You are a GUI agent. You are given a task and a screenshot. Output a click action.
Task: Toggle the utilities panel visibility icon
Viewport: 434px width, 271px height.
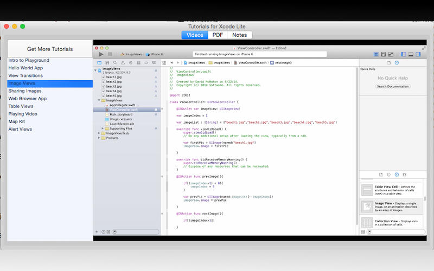(x=418, y=55)
